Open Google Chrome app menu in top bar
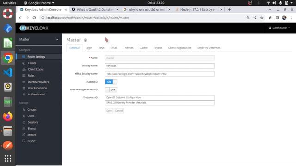This screenshot has height=166, width=296. coord(39,3)
